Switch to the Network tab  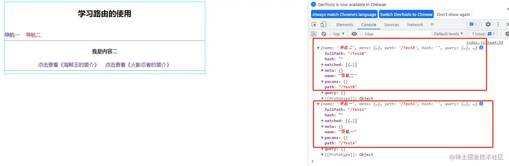coord(415,25)
